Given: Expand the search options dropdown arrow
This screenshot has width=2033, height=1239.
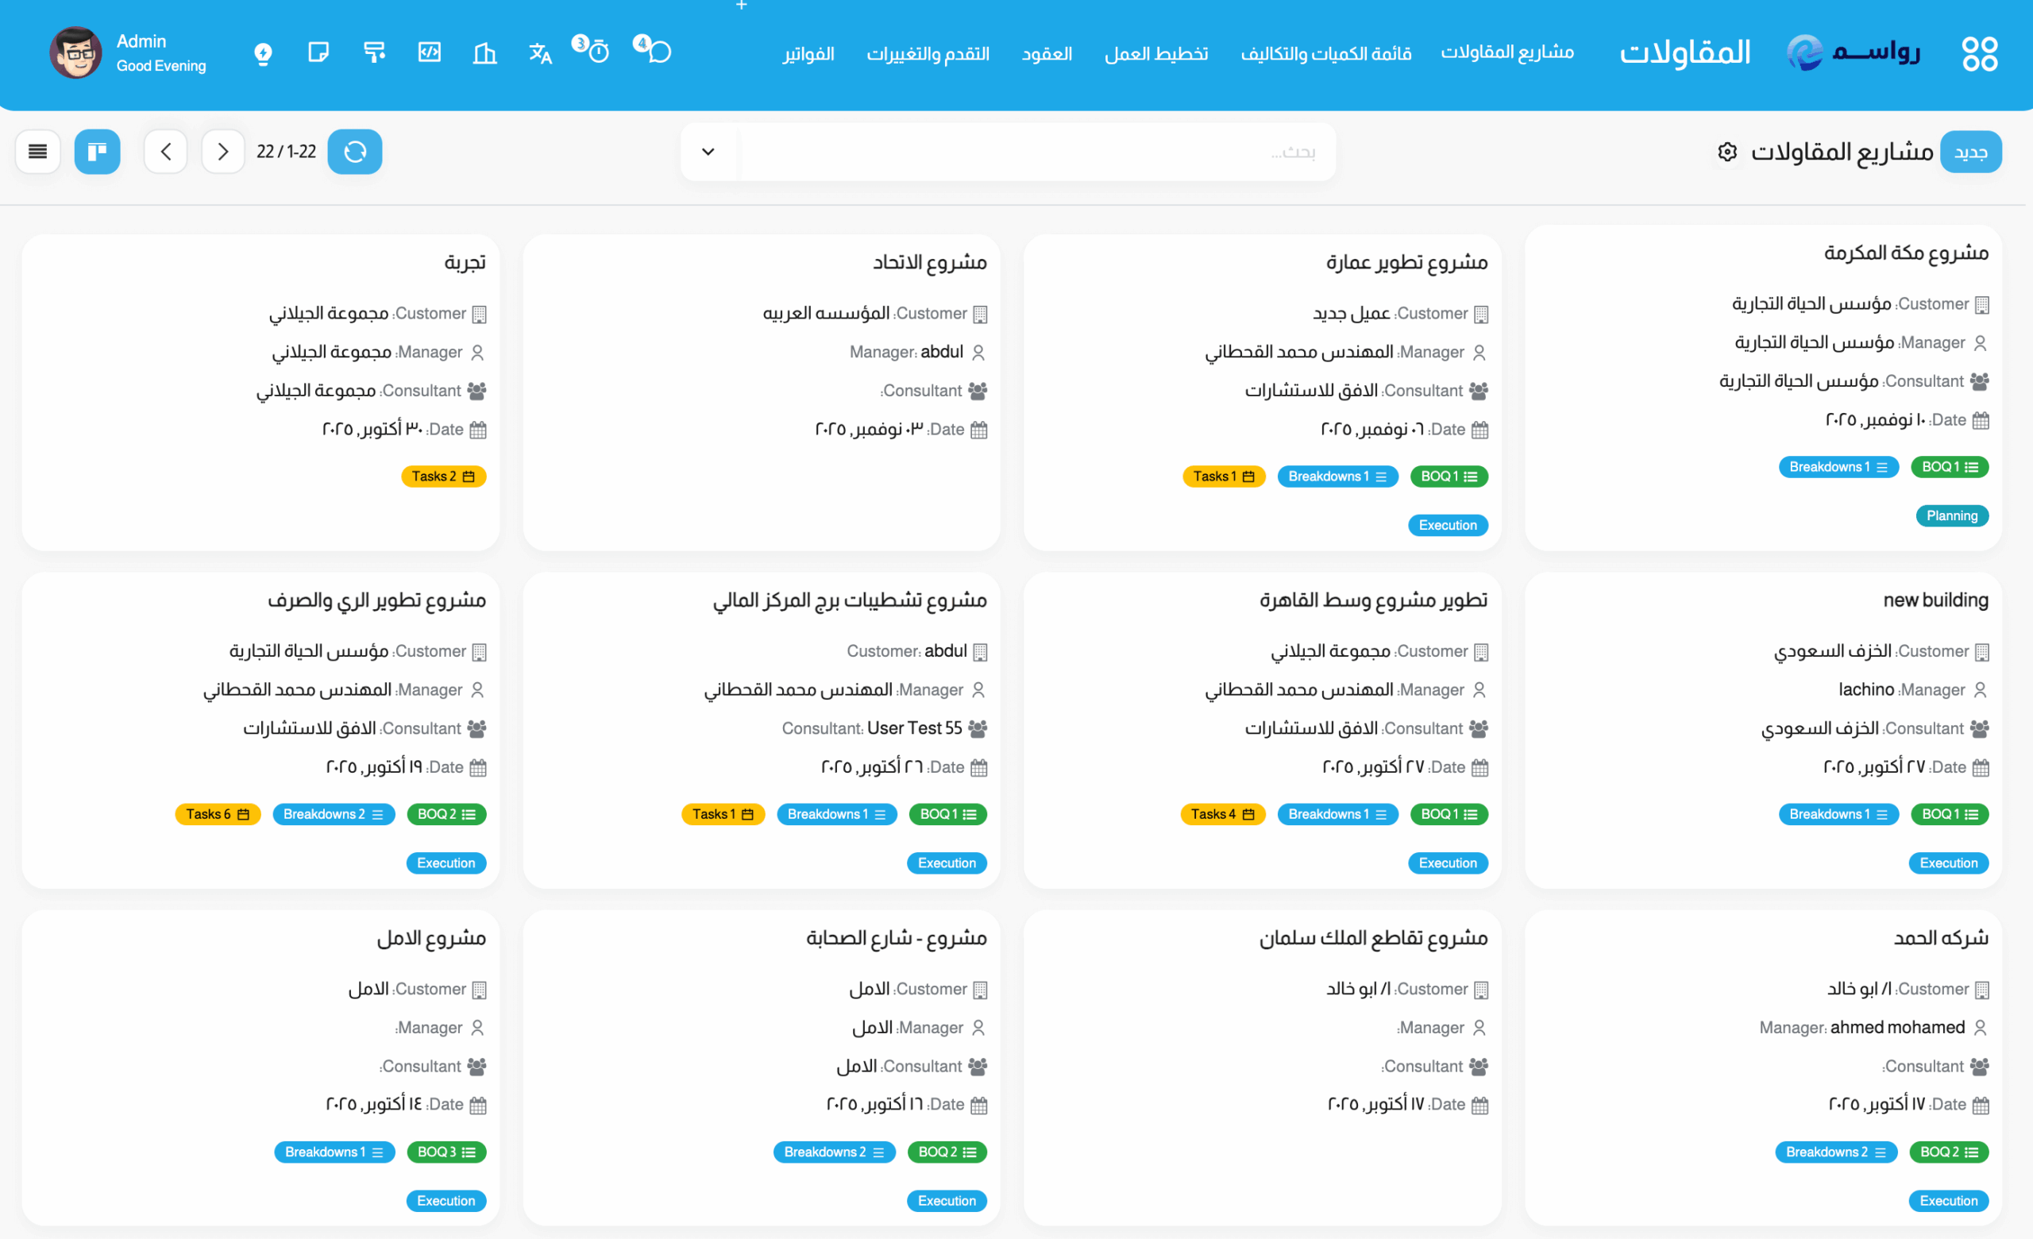Looking at the screenshot, I should 708,151.
